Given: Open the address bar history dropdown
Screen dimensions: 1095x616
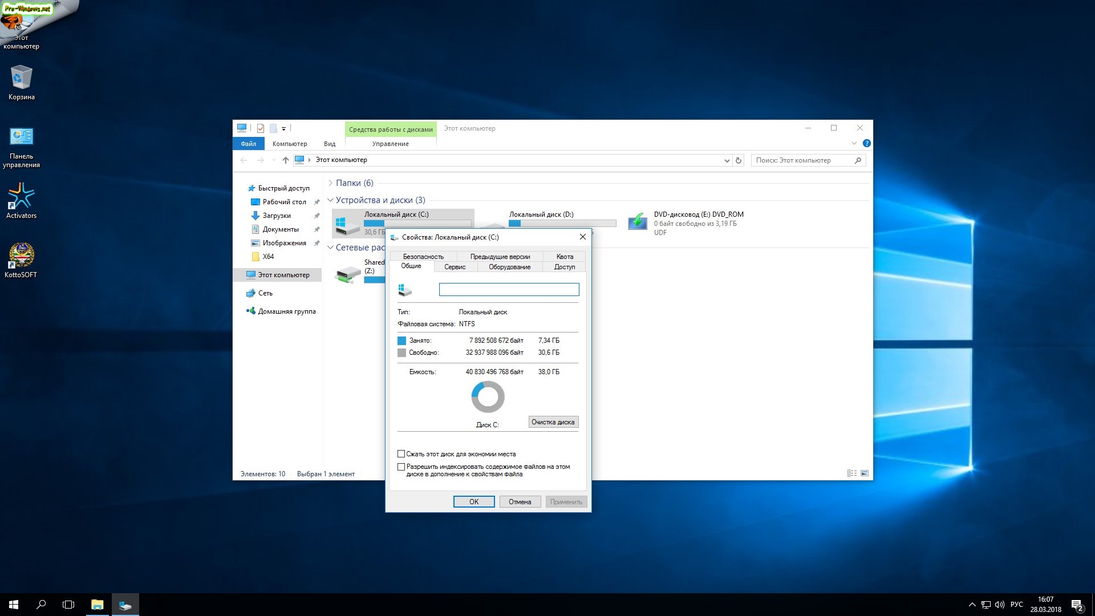Looking at the screenshot, I should pos(727,160).
